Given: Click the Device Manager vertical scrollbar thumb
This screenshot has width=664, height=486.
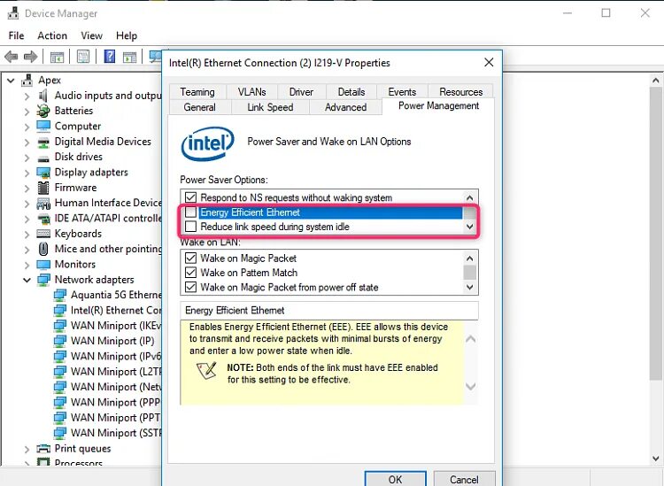Looking at the screenshot, I should coord(655,234).
